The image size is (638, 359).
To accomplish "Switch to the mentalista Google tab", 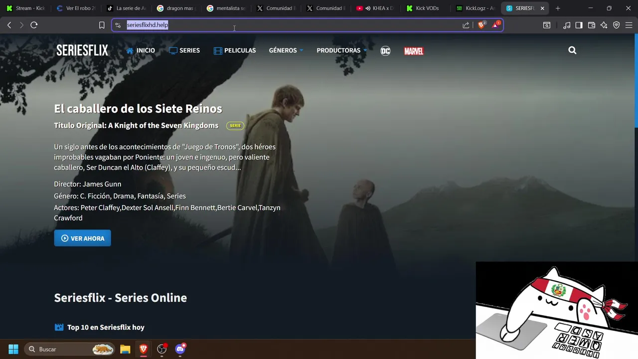I will point(225,8).
